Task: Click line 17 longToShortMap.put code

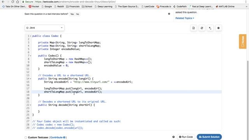Action: click(73, 89)
